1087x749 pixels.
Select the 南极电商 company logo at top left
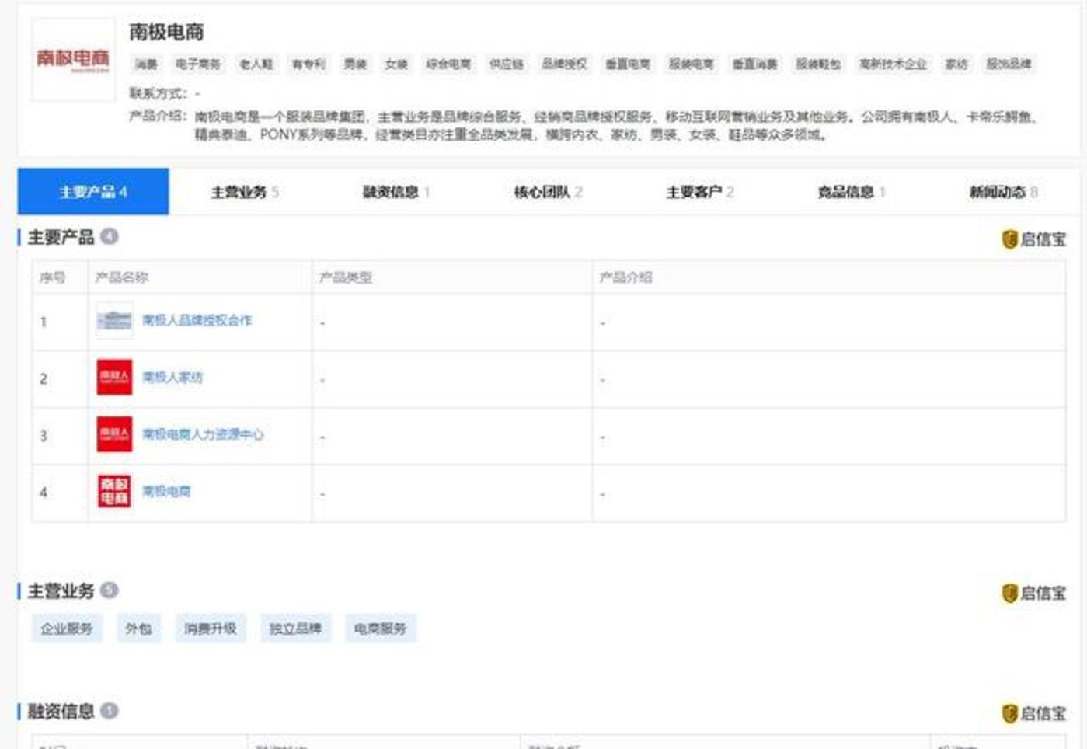(x=71, y=57)
